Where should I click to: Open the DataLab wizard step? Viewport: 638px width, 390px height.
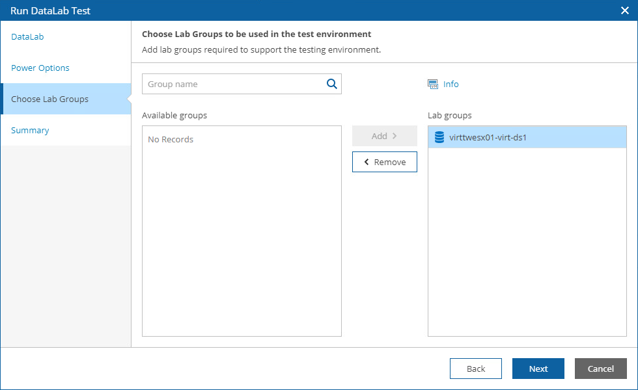click(27, 36)
